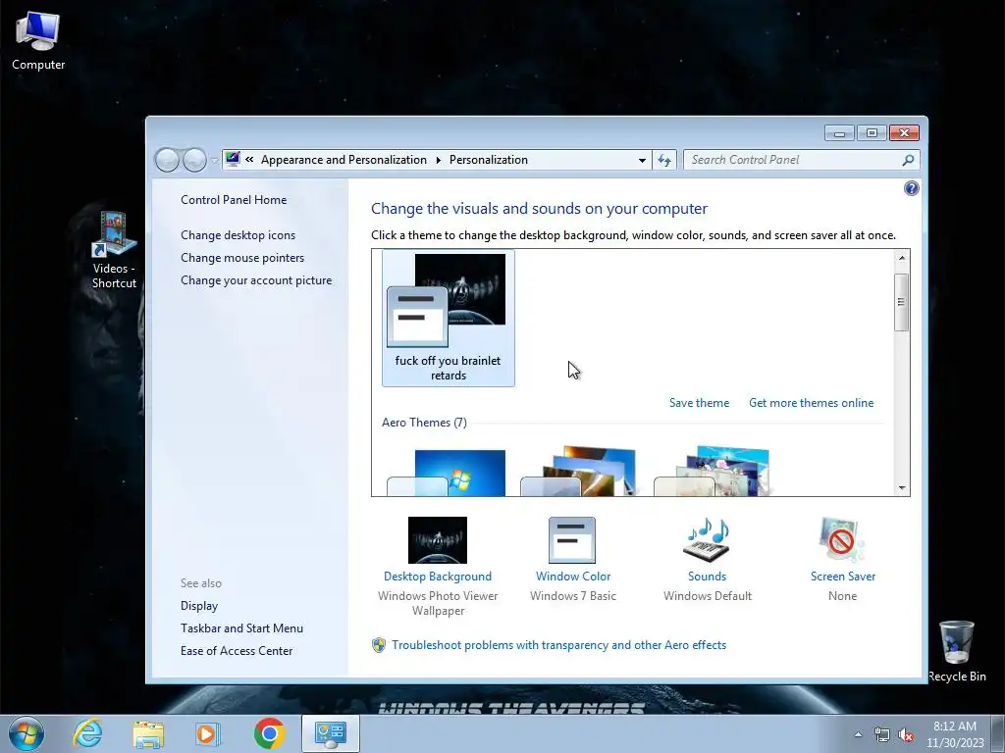
Task: Launch Windows Media Player from the taskbar
Action: (208, 733)
